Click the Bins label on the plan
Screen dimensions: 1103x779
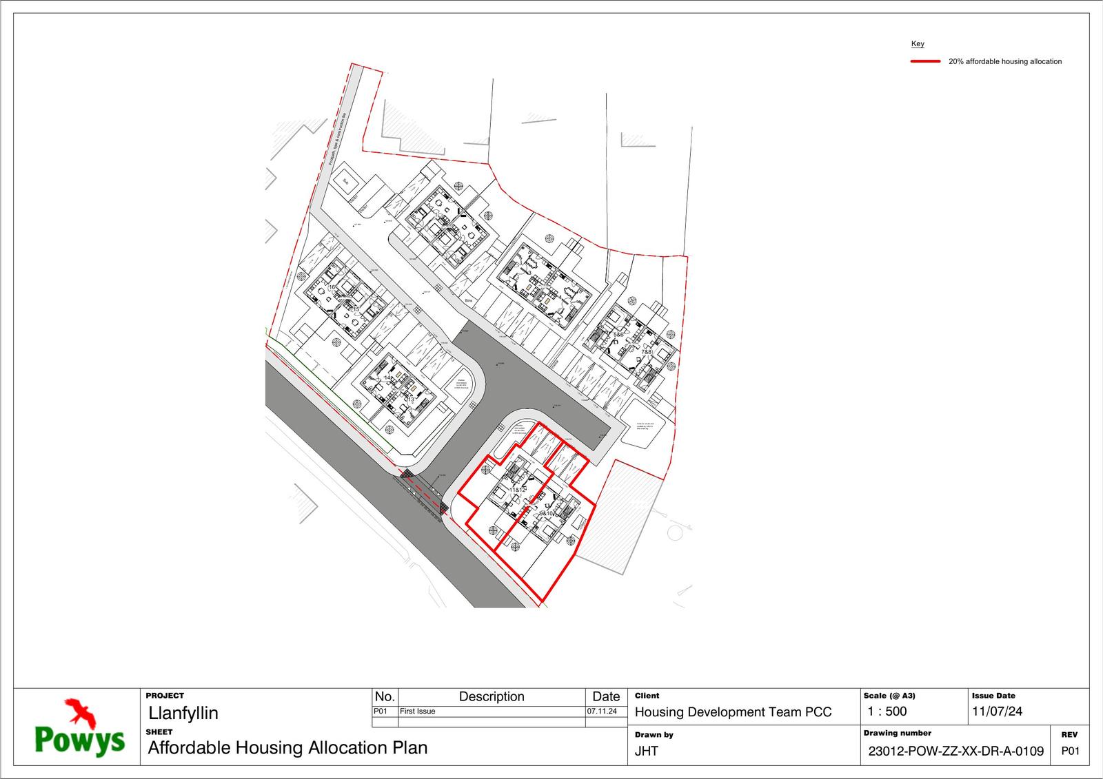pos(471,301)
